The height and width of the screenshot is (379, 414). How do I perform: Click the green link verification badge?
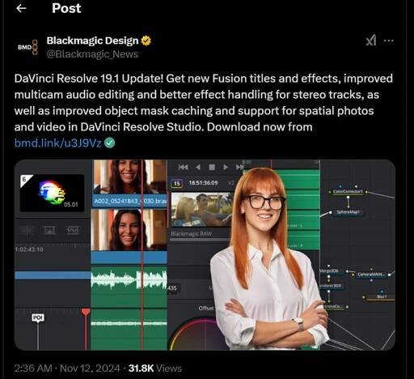click(110, 143)
